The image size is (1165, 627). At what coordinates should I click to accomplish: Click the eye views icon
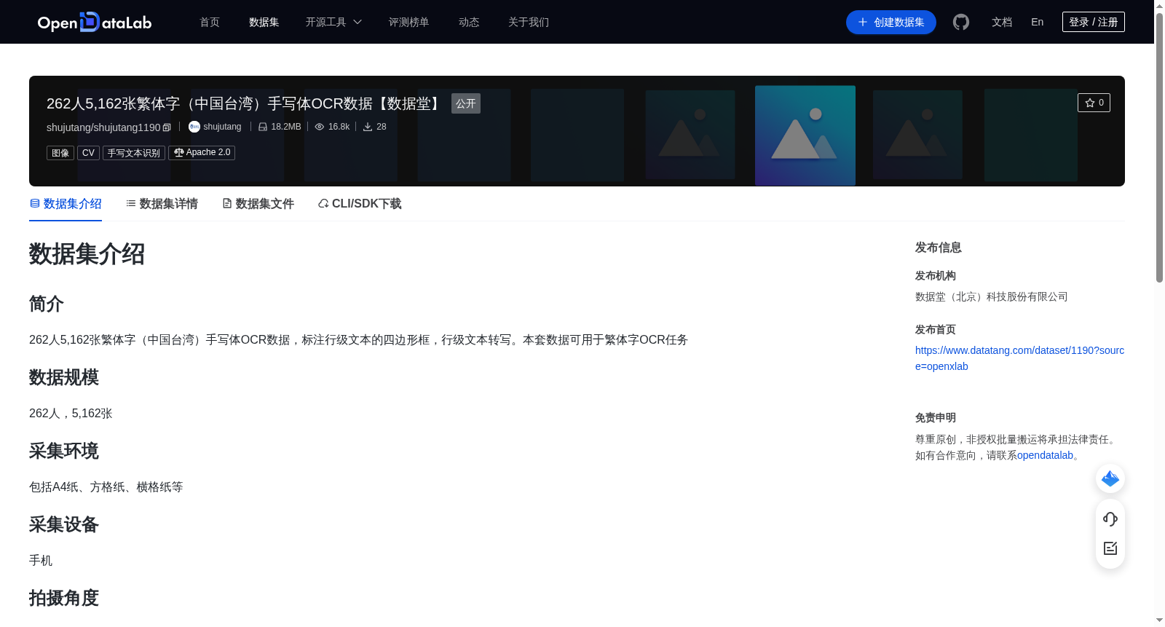pos(319,127)
